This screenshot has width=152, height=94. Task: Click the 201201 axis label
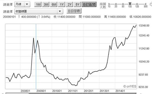point(89,91)
